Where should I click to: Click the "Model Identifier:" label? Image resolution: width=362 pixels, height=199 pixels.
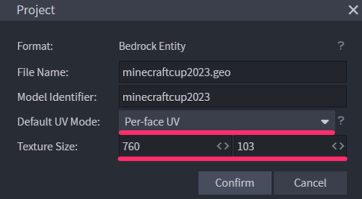57,97
